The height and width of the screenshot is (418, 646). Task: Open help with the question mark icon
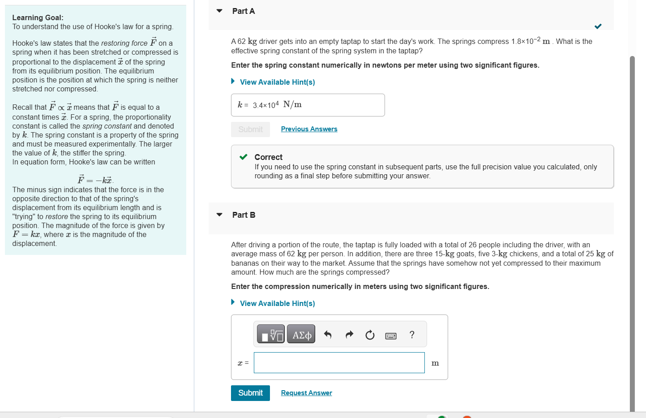point(412,335)
